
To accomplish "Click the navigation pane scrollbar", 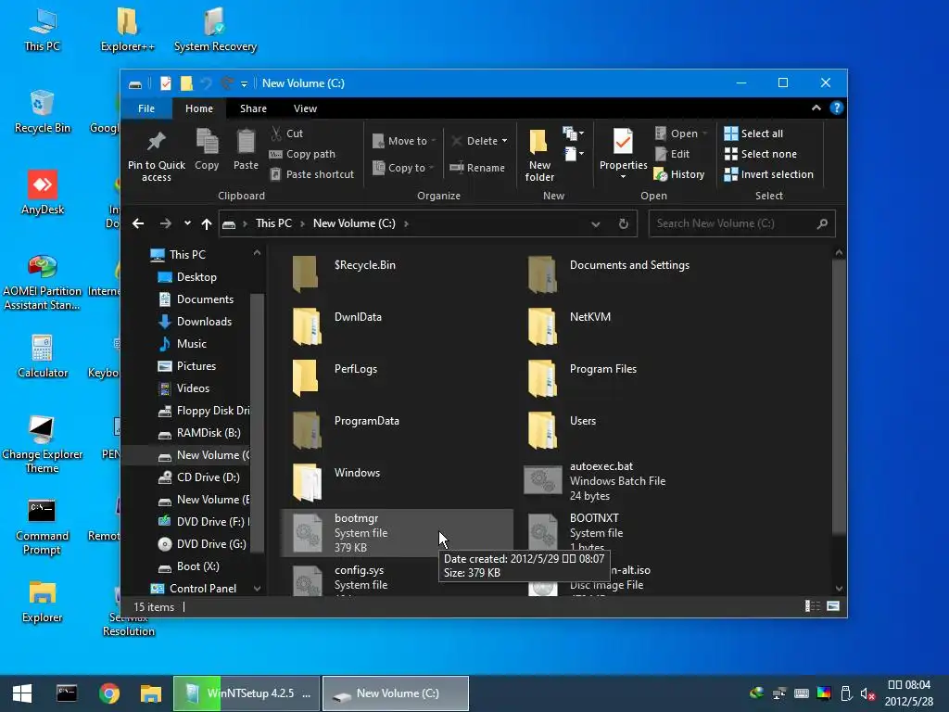I will (x=258, y=423).
